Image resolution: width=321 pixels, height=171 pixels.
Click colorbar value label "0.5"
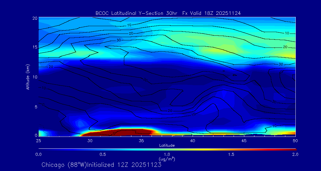pos(103,154)
